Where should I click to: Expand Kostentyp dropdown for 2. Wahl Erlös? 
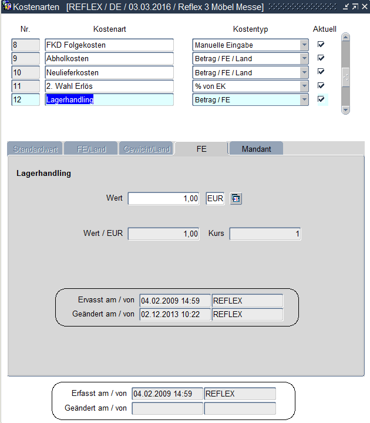pyautogui.click(x=304, y=86)
